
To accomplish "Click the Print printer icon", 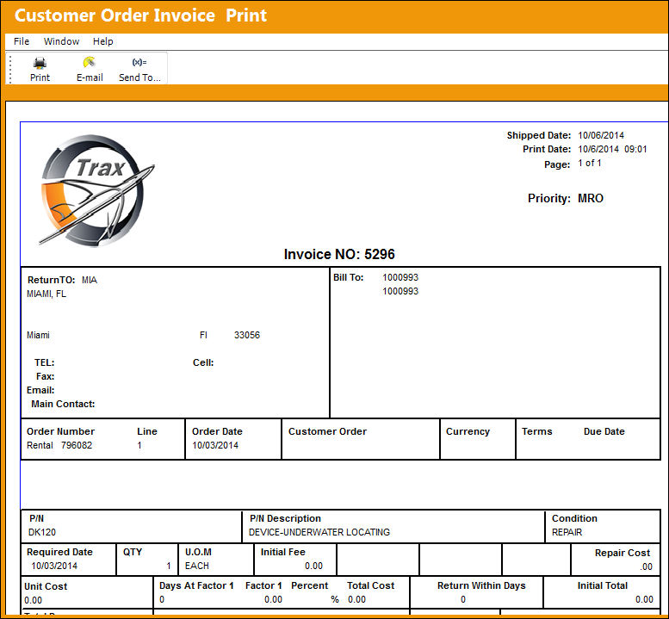I will 40,63.
